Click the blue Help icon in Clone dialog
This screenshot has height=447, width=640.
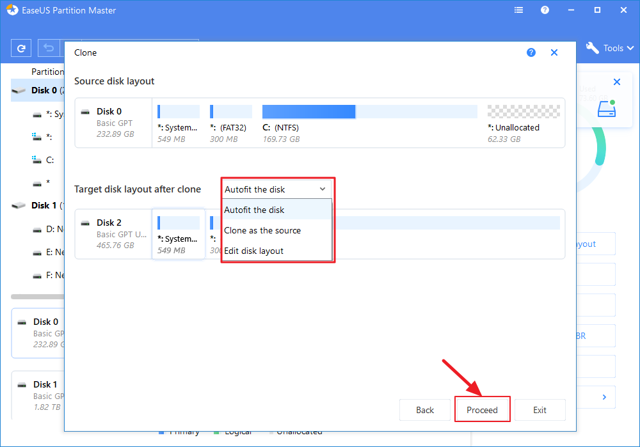point(531,52)
